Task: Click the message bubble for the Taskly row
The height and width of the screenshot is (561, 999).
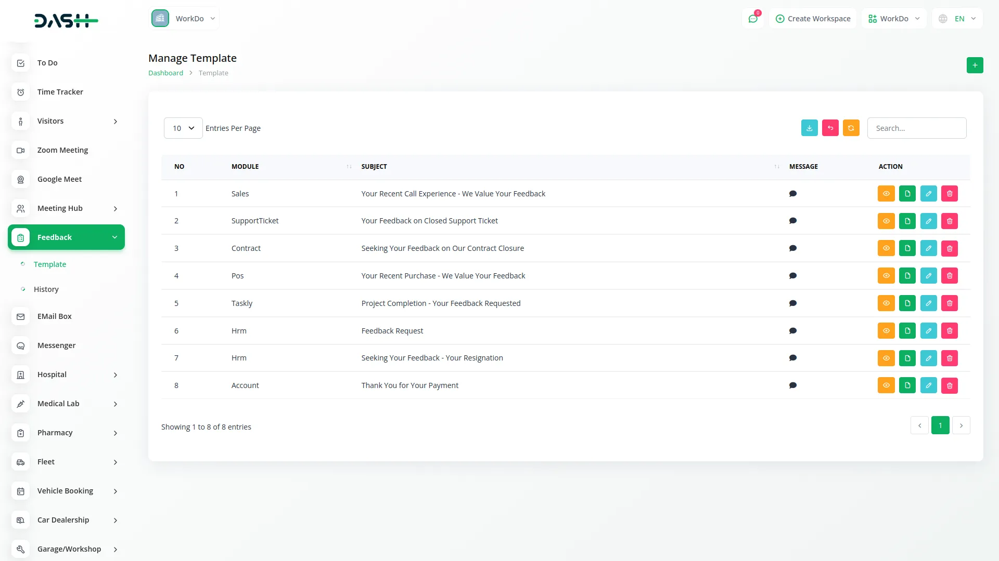Action: (793, 303)
